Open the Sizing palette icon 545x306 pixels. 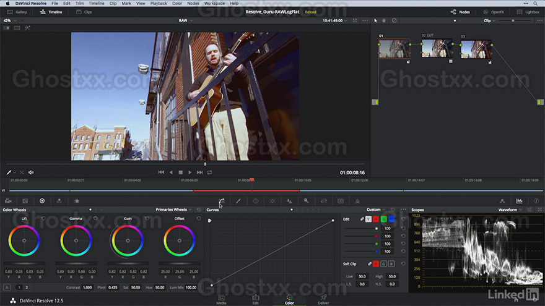click(x=323, y=201)
